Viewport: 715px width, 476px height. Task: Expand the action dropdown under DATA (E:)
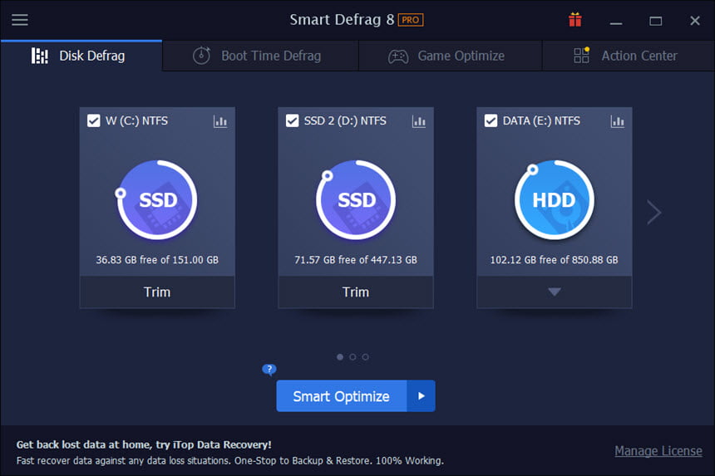click(554, 292)
